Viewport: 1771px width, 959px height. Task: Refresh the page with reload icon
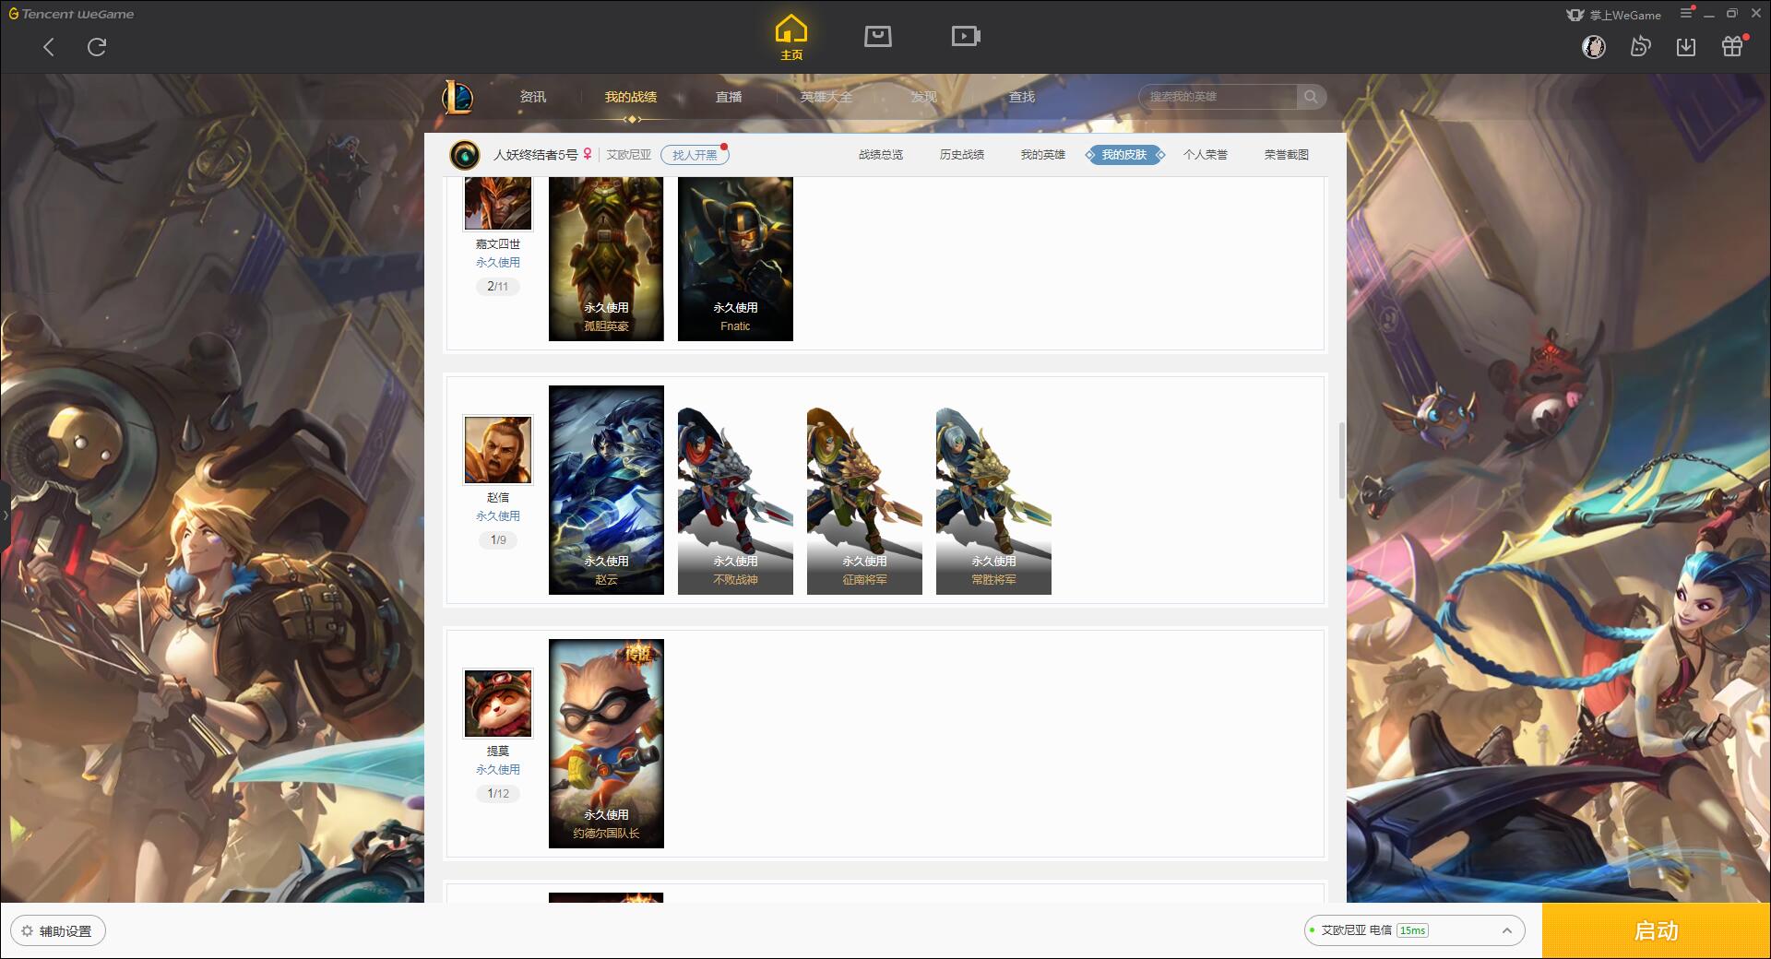(x=97, y=47)
